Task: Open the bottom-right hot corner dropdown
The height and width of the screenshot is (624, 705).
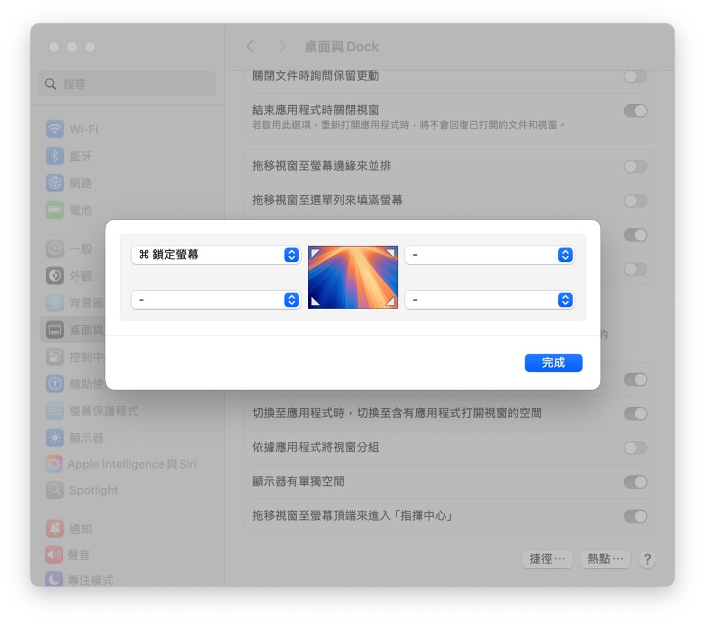Action: click(x=489, y=300)
